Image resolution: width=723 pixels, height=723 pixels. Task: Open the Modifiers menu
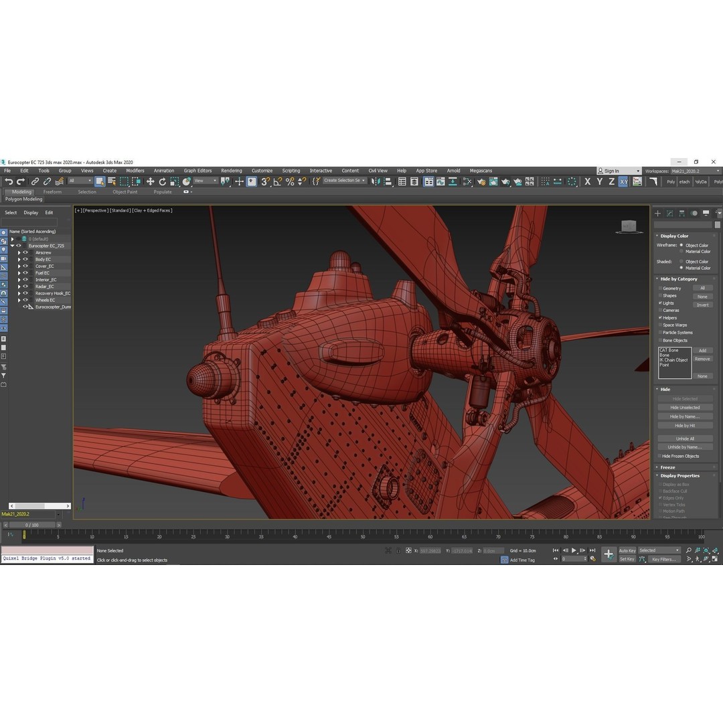coord(135,171)
